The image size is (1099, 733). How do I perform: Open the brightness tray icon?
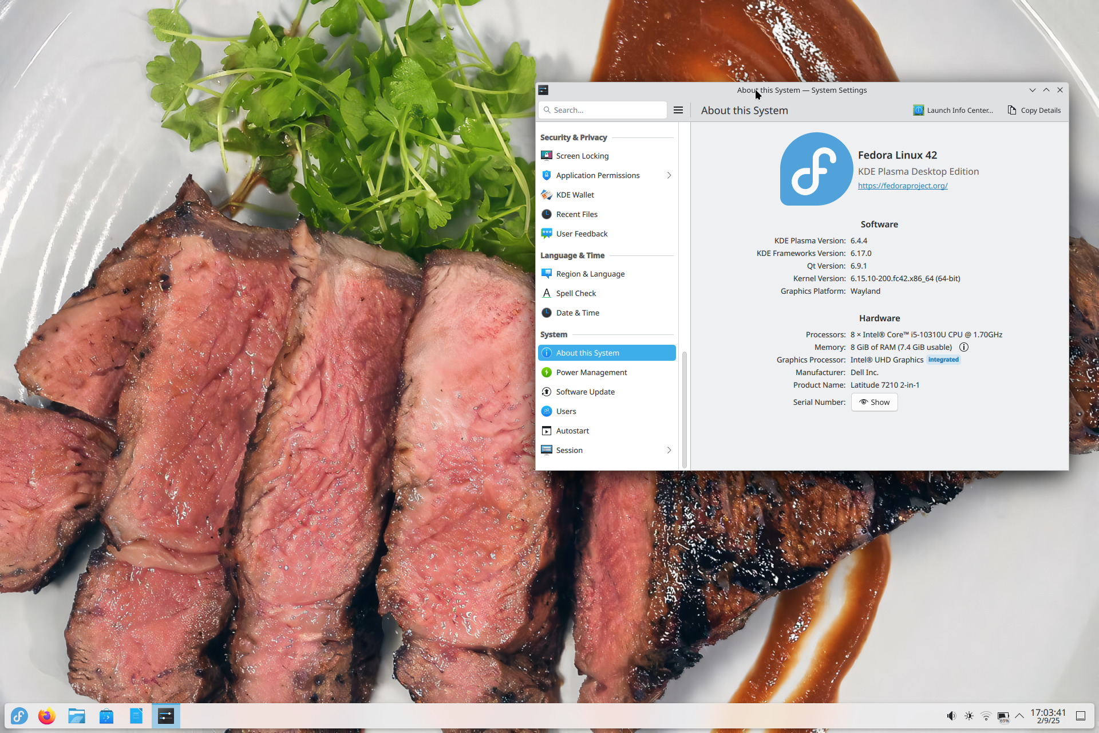(968, 716)
